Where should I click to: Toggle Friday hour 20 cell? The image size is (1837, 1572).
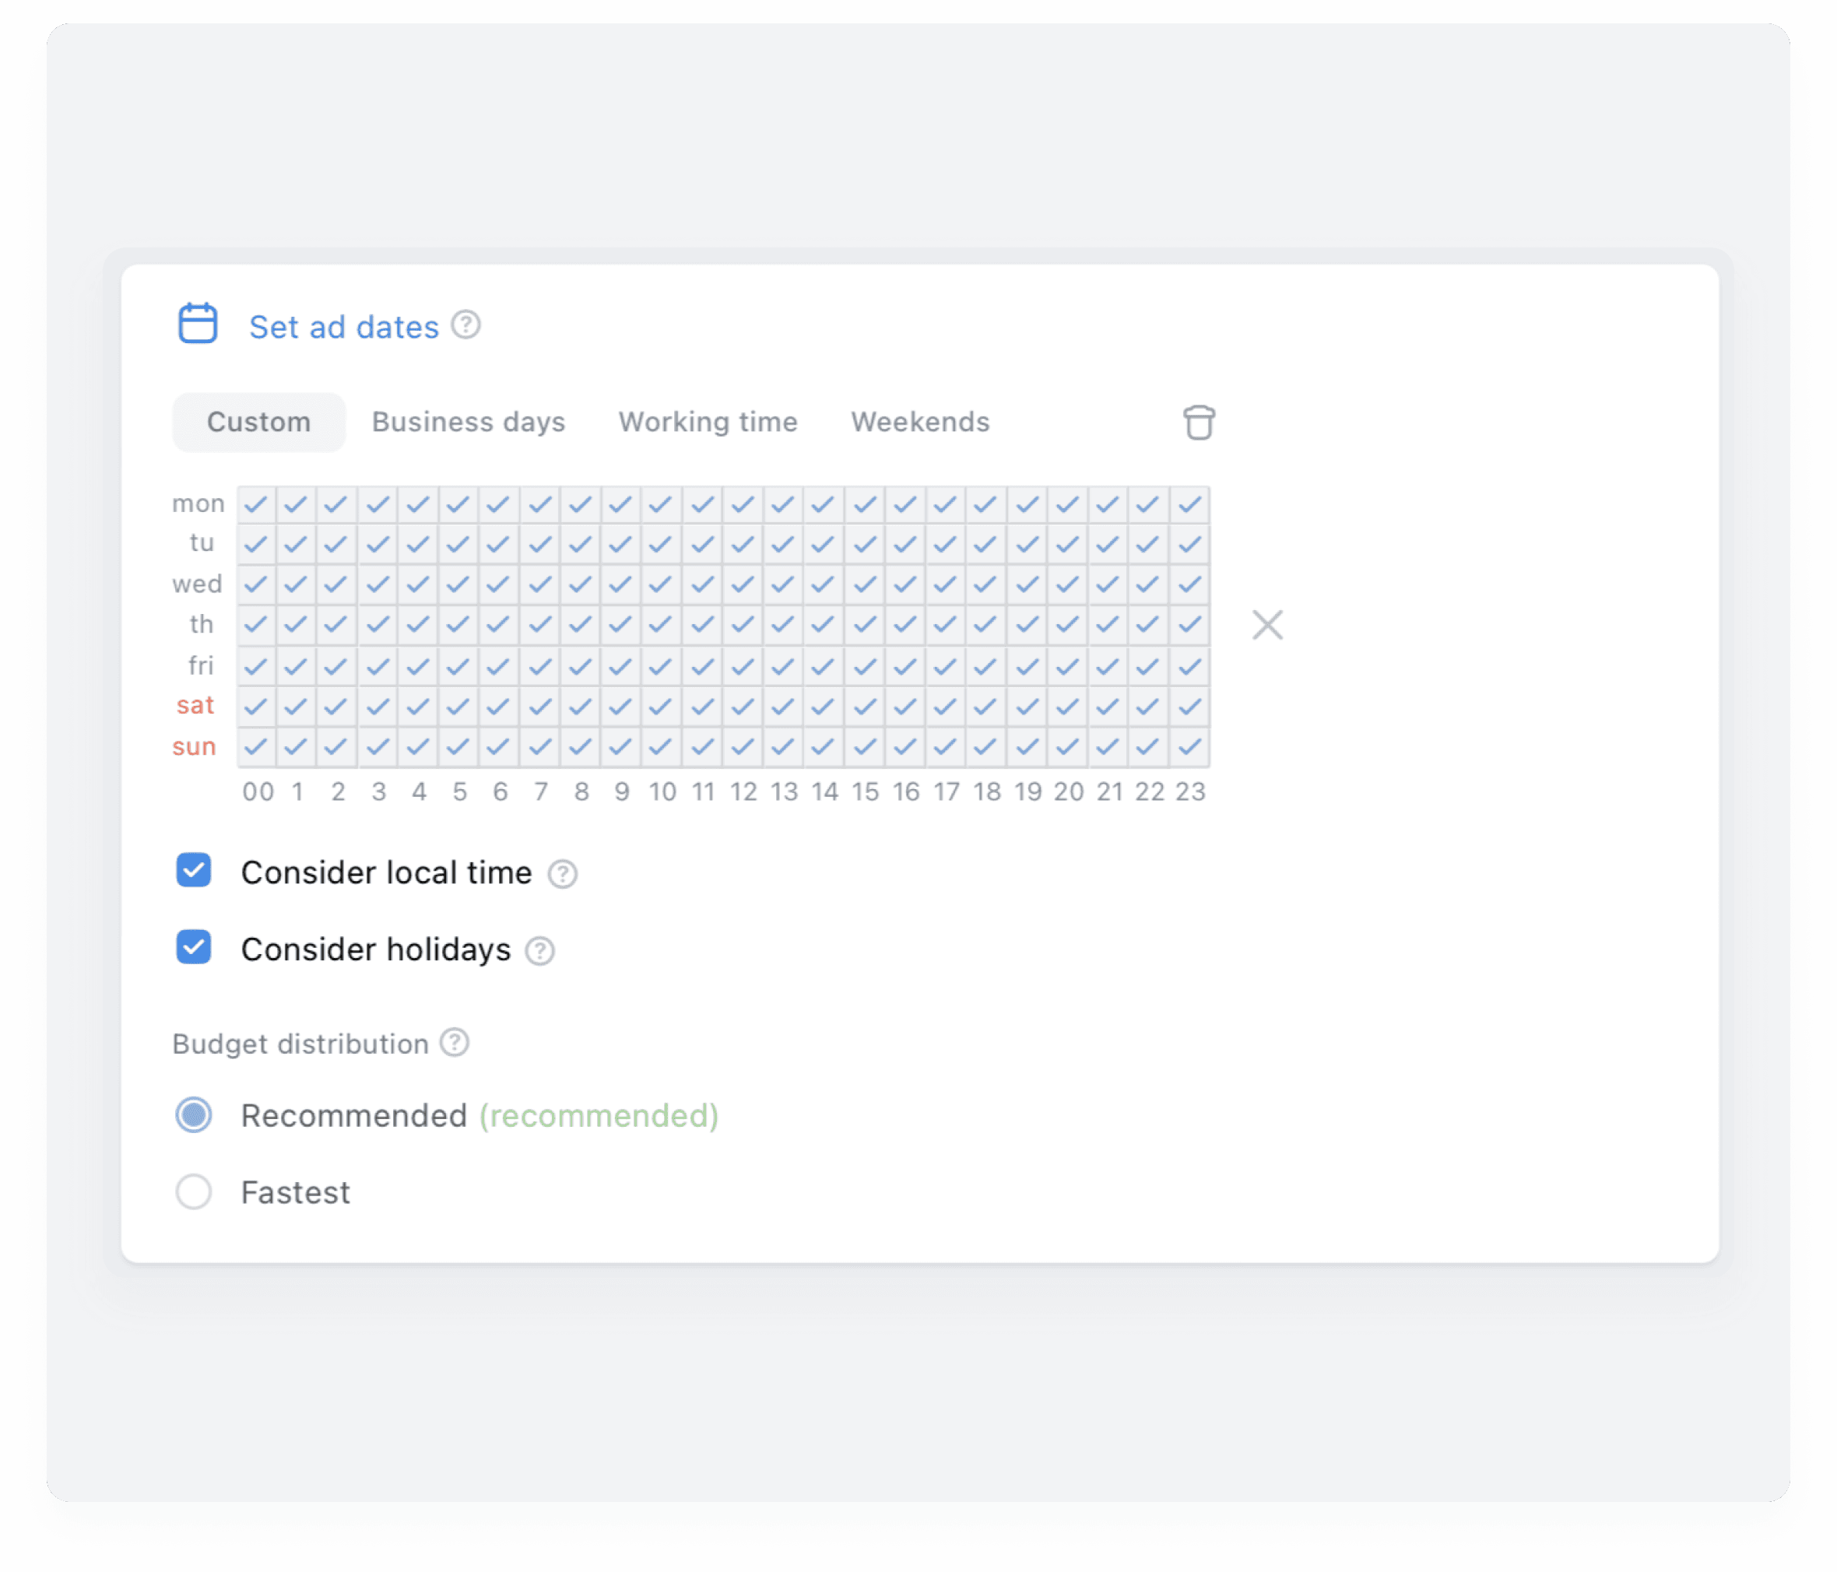coord(1068,666)
